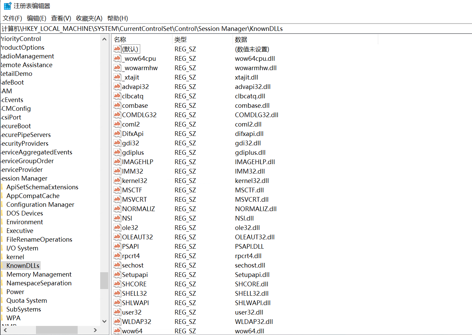Select the KnownDLLs key in the tree

23,266
